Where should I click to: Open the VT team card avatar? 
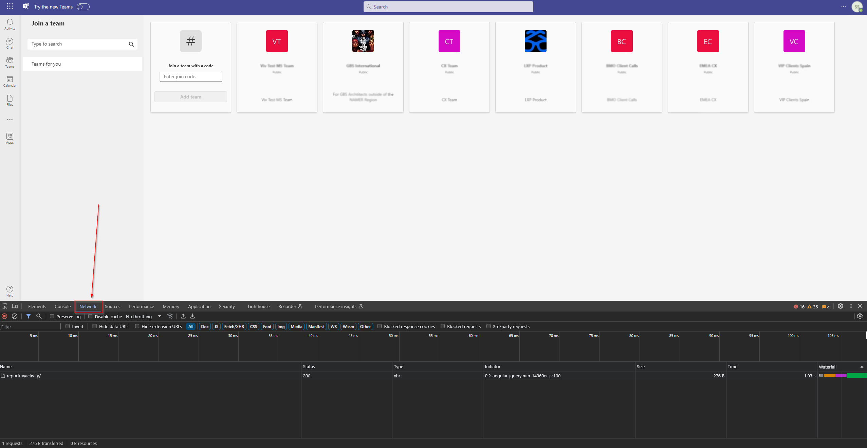pos(277,41)
